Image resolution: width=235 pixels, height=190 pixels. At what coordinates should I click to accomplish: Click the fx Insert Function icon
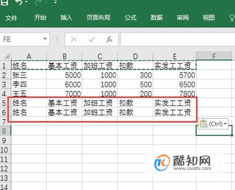(109, 39)
